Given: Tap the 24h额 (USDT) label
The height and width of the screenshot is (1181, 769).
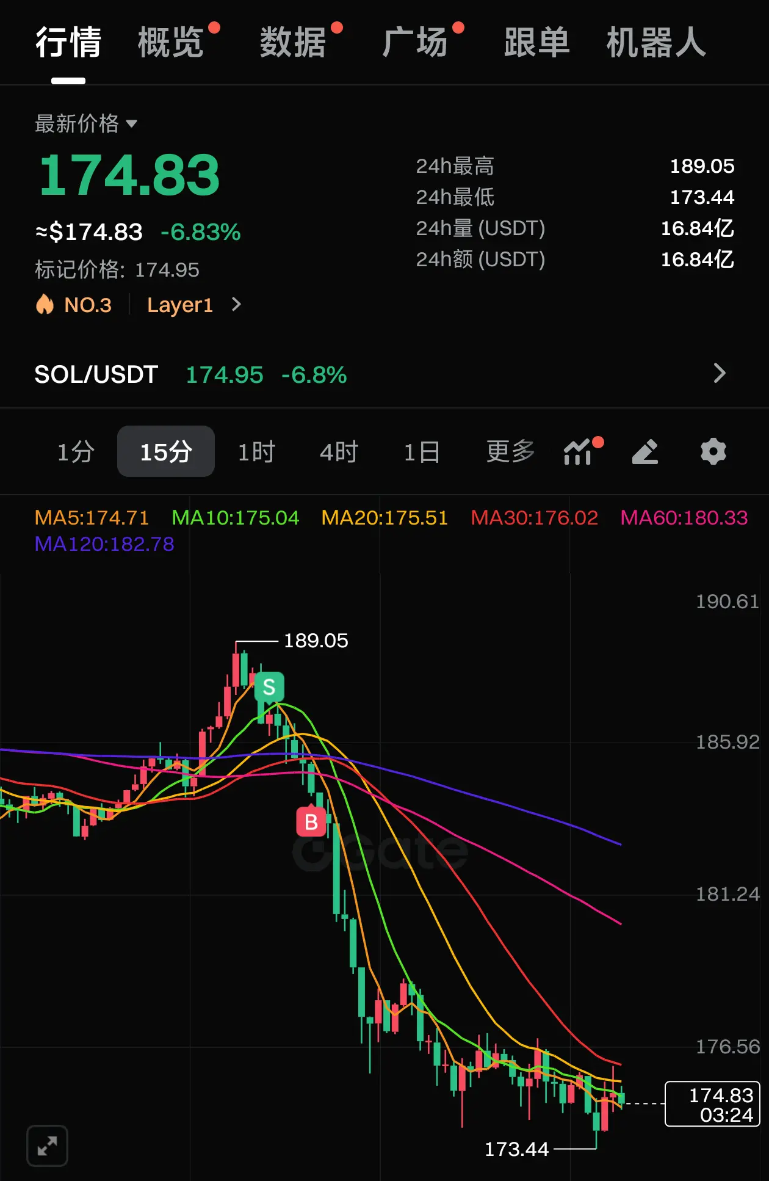Looking at the screenshot, I should tap(481, 260).
